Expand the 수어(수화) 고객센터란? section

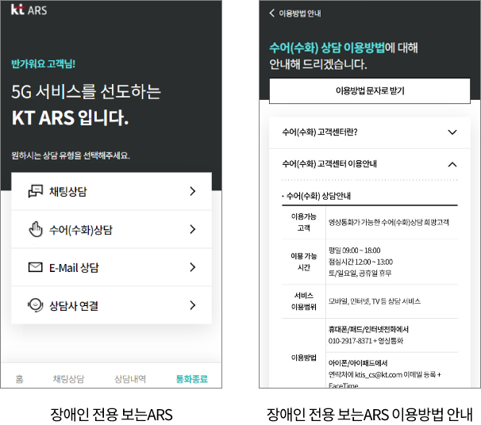coord(452,132)
